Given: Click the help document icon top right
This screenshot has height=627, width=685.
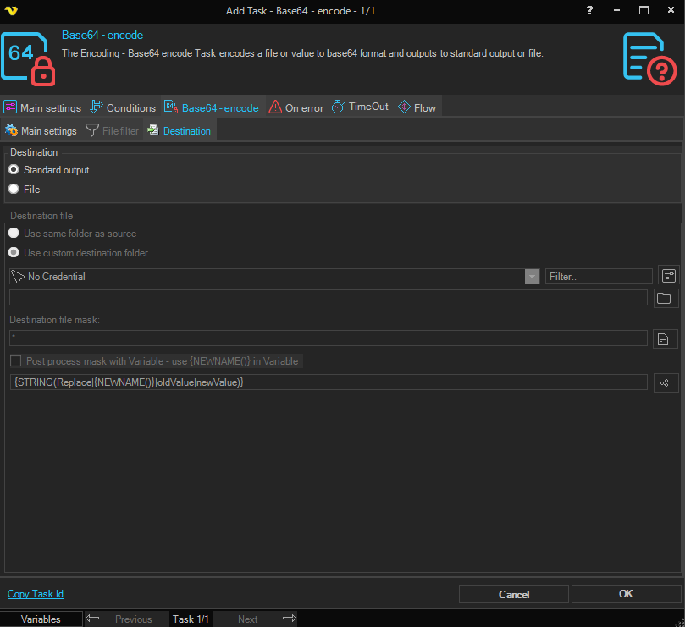Looking at the screenshot, I should (x=649, y=58).
